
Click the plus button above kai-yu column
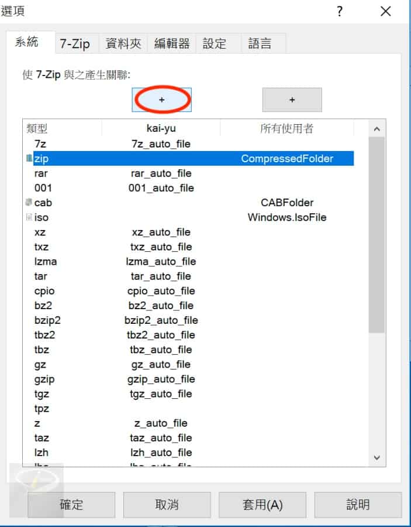[x=162, y=100]
